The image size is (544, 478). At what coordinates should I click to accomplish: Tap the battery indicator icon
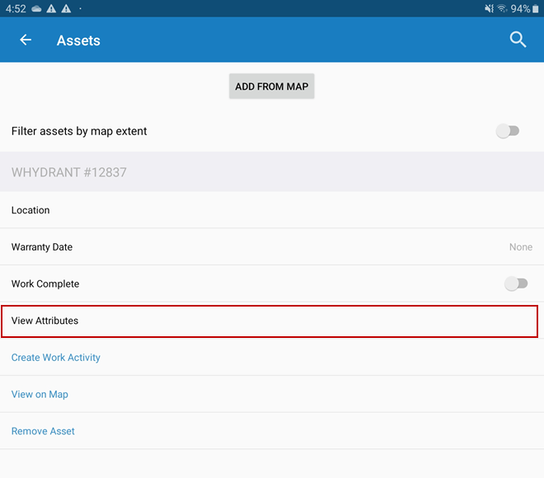[535, 9]
